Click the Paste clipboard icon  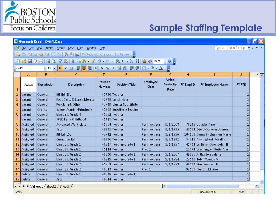(x=84, y=61)
